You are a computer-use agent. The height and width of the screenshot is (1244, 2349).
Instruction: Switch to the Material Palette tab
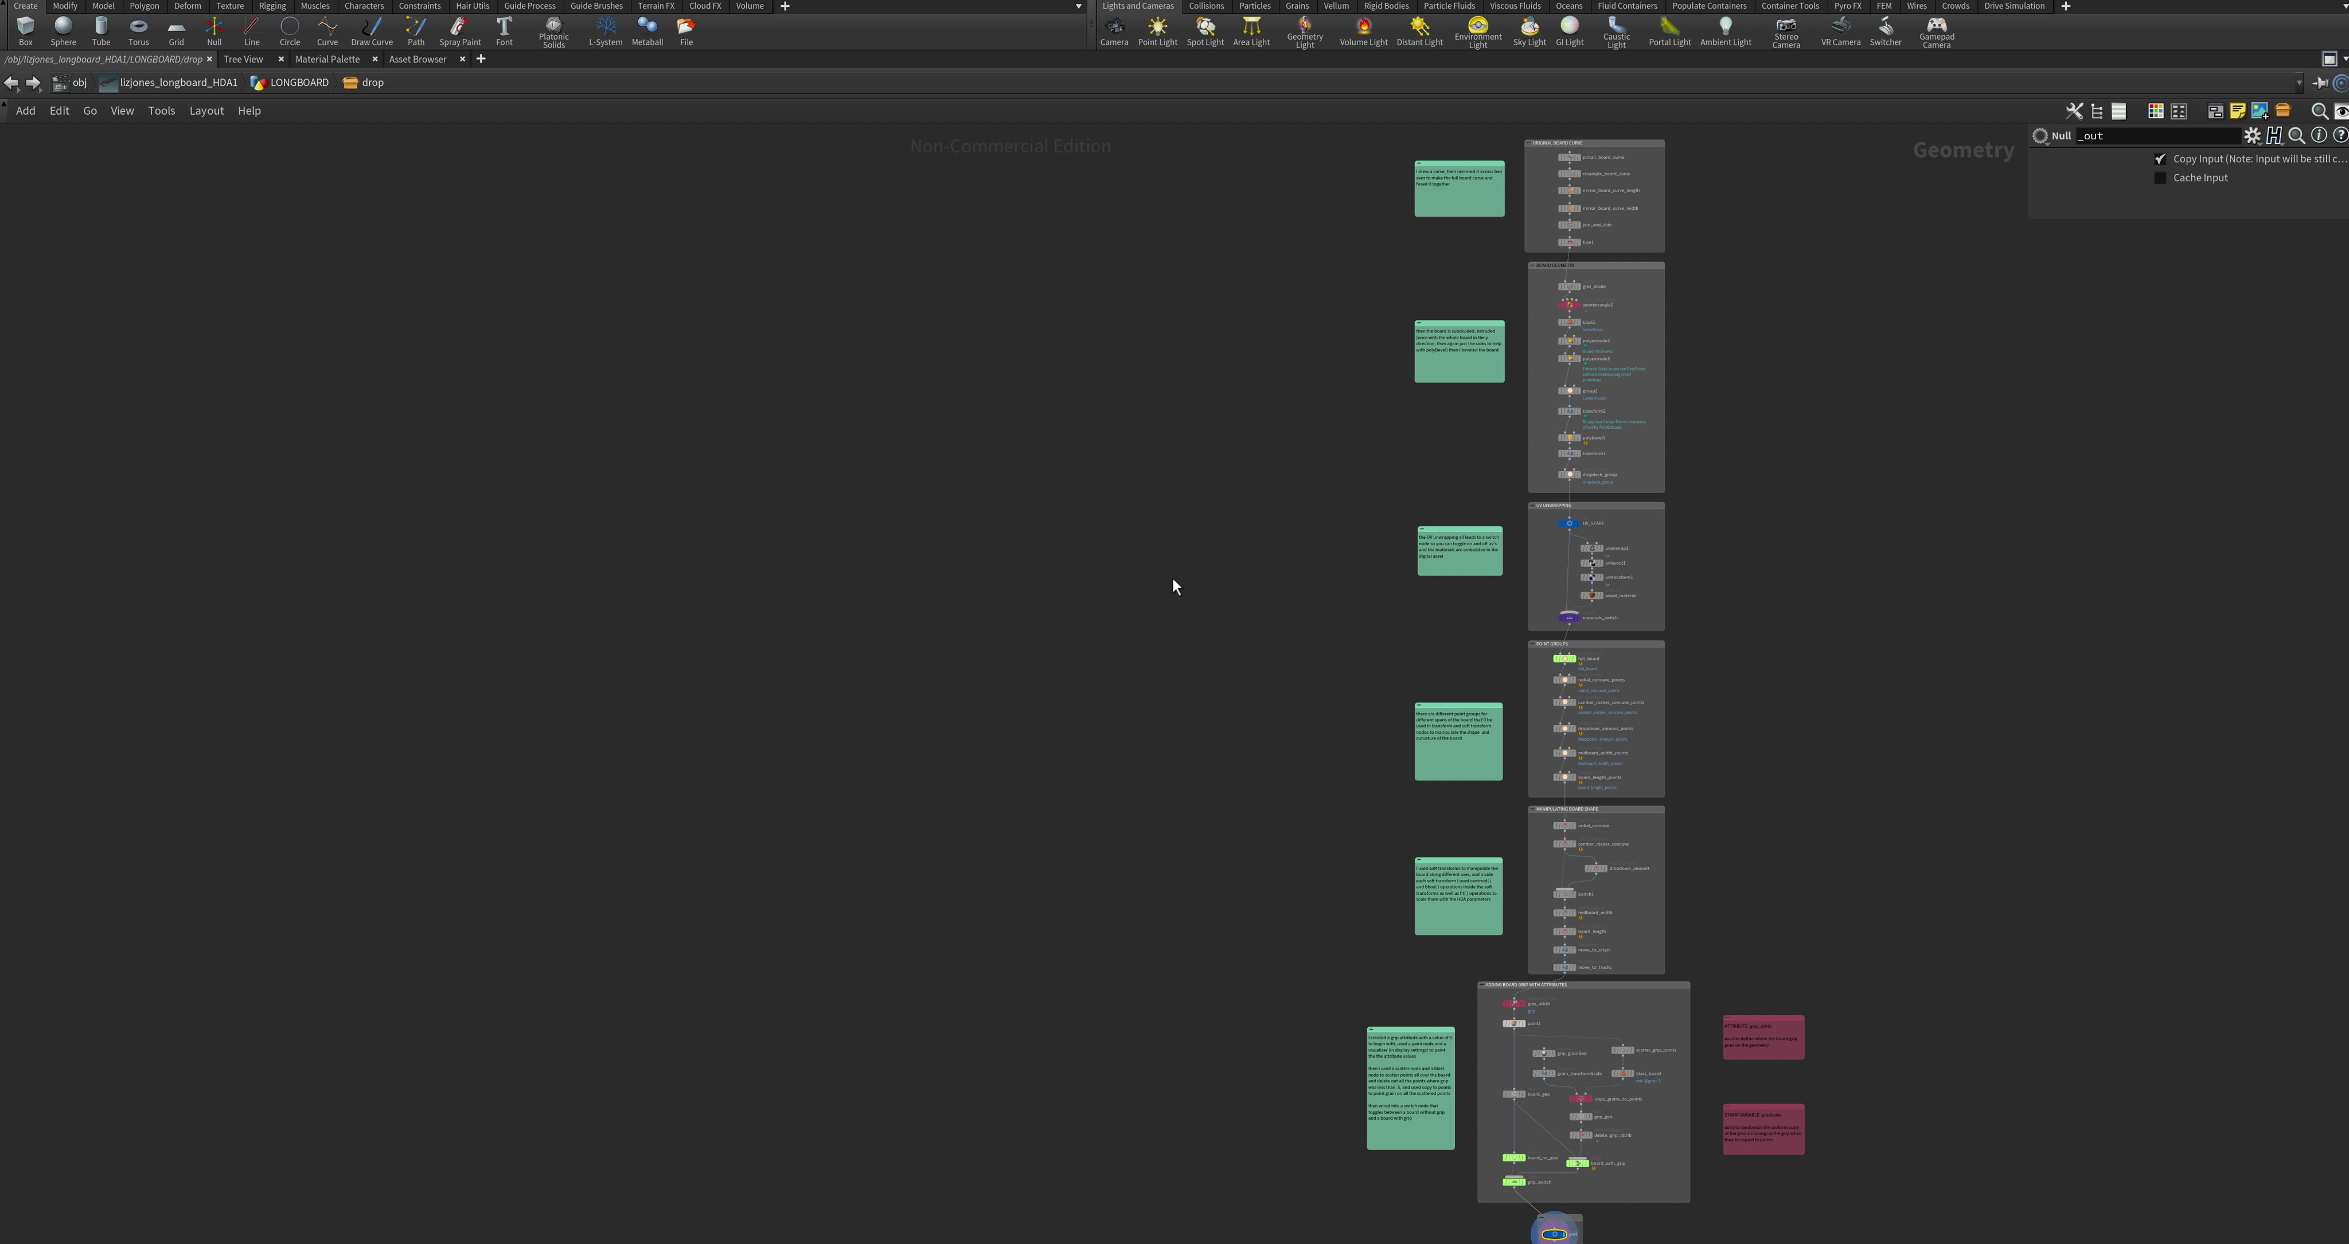pyautogui.click(x=327, y=59)
